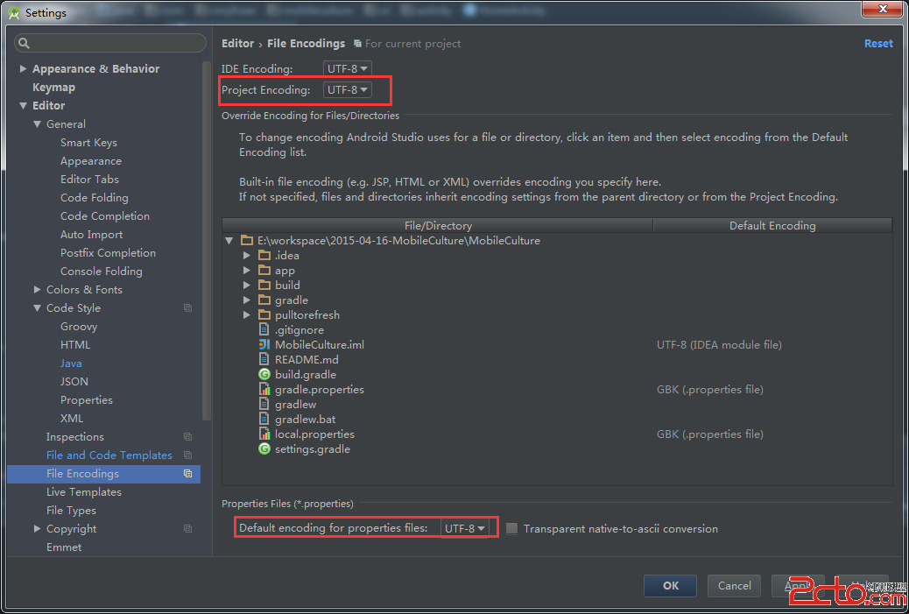The height and width of the screenshot is (614, 909).
Task: Click encoding cell GBK for gradle.properties
Action: click(x=709, y=390)
